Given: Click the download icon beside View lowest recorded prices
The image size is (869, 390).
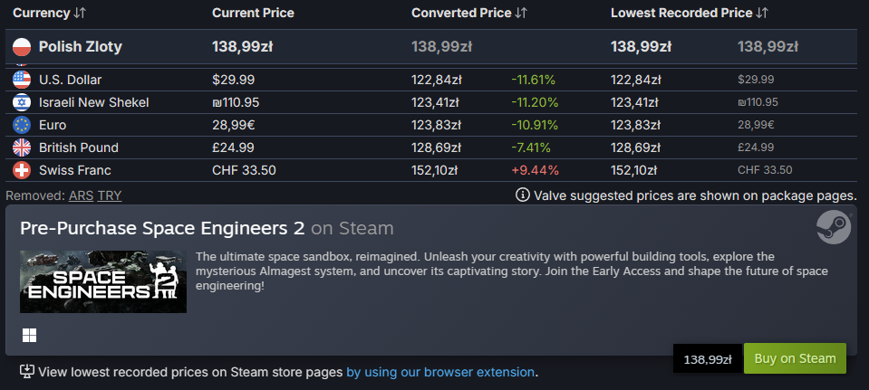Looking at the screenshot, I should click(27, 371).
